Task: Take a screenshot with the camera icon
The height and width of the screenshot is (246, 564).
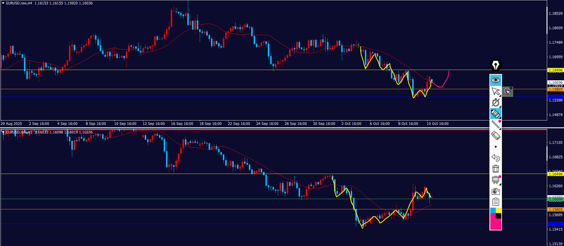Action: (x=496, y=191)
